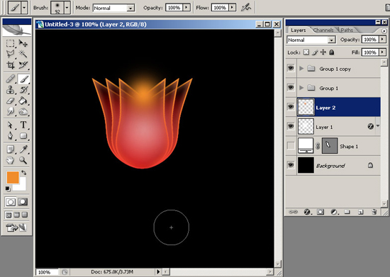
Task: Expand the Group 1 folder
Action: coord(301,88)
